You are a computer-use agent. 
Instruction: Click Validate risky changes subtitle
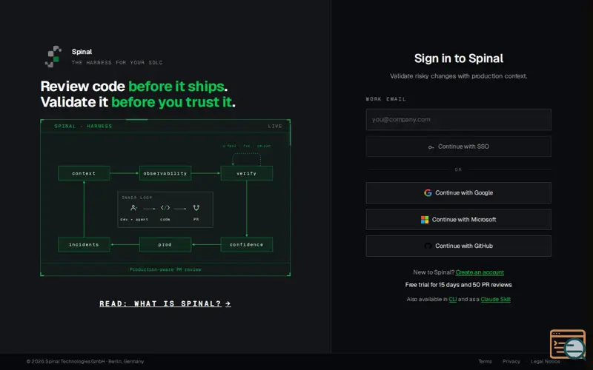pyautogui.click(x=458, y=76)
